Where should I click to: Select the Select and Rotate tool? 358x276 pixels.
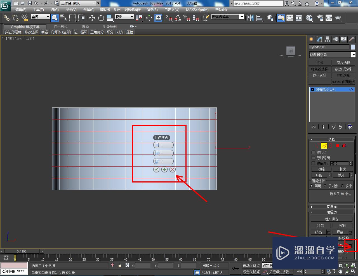click(101, 18)
